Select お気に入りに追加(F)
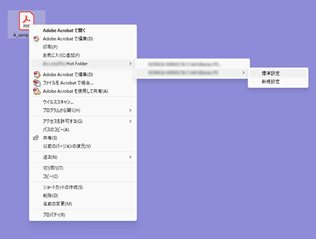Viewport: 316px width, 239px height. pos(84,55)
